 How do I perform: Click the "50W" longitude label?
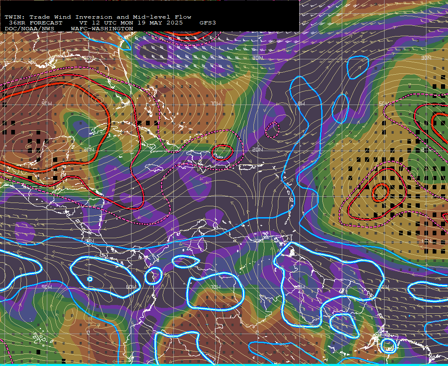coord(384,103)
